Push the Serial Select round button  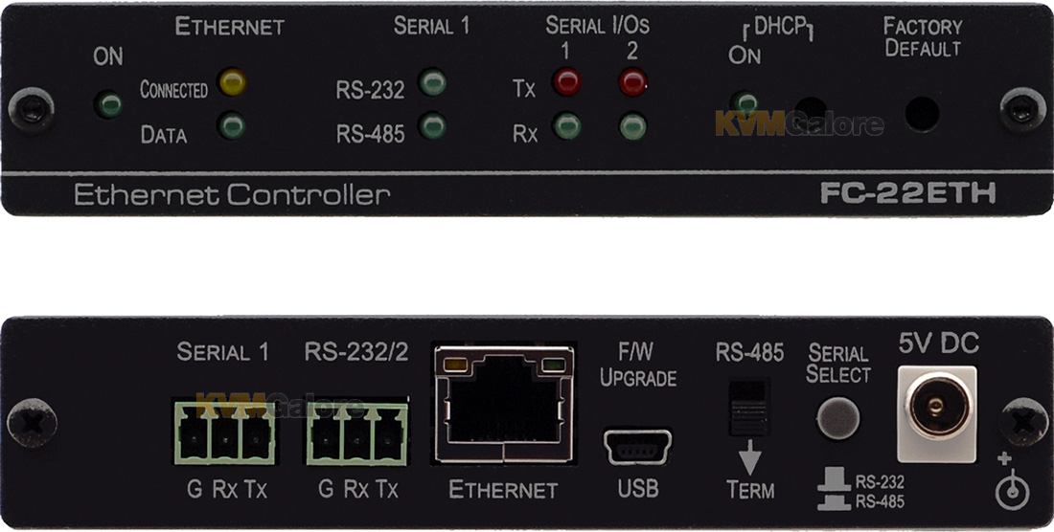[838, 417]
